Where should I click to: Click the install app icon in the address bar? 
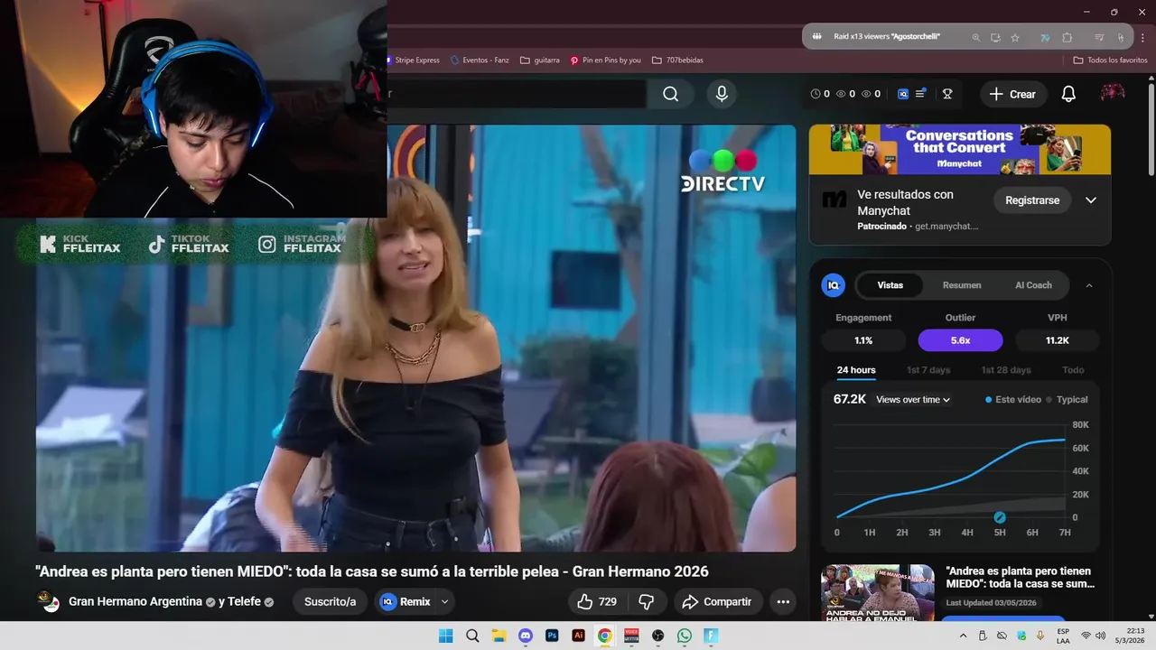tap(995, 37)
